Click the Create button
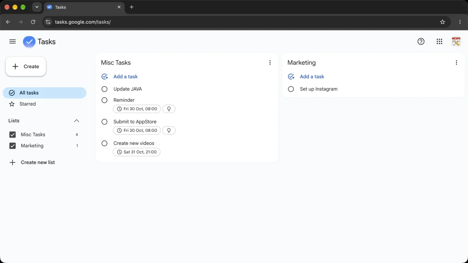Viewport: 468px width, 263px height. (26, 67)
